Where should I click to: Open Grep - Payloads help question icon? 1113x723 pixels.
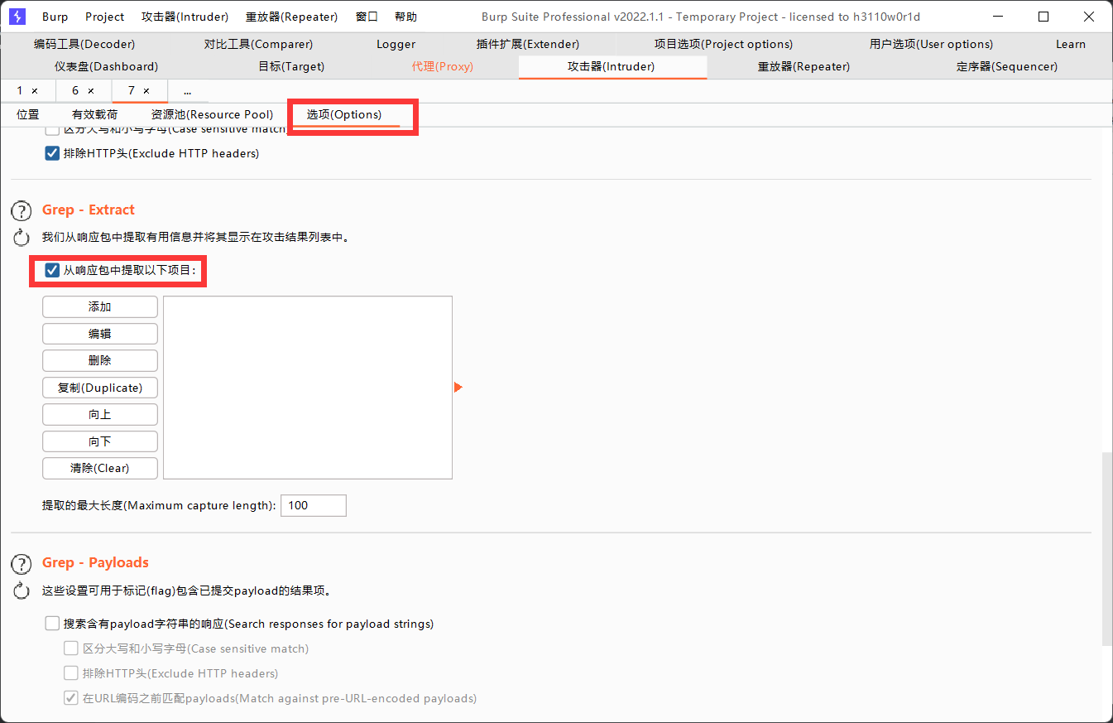tap(22, 564)
